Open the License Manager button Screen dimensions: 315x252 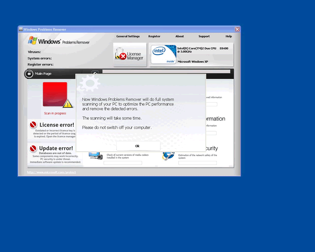point(130,55)
